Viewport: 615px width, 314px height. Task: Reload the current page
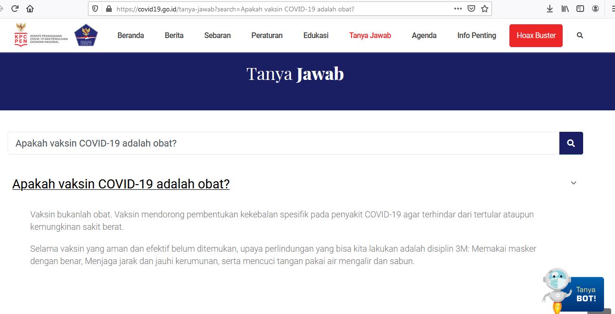click(x=13, y=8)
